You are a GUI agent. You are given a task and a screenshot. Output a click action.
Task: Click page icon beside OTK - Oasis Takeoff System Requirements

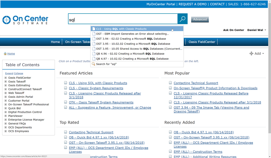click(x=66, y=102)
